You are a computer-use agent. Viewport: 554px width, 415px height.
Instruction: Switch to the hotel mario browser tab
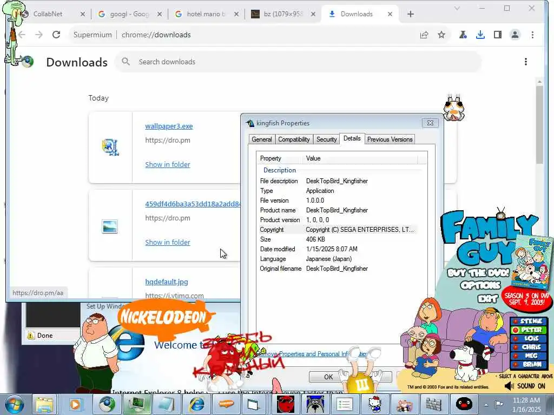[x=206, y=14]
